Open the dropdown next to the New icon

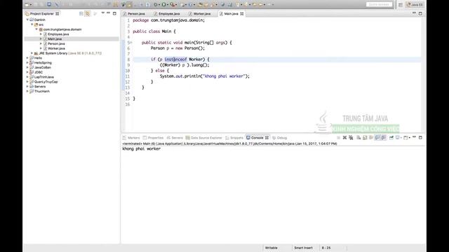[x=31, y=5]
